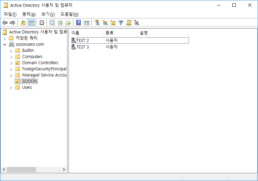Click the green Refresh toolbar icon
This screenshot has height=181, width=258.
tap(60, 23)
